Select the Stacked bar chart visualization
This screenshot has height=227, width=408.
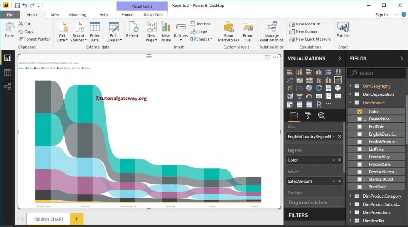(290, 72)
